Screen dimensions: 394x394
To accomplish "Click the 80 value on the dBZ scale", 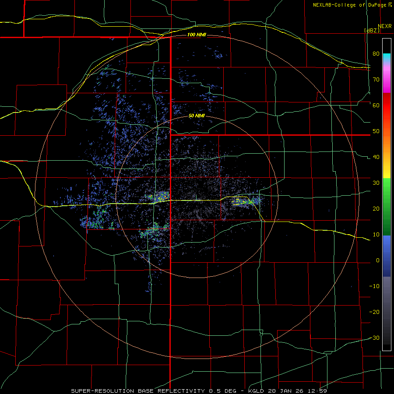I will pos(376,53).
